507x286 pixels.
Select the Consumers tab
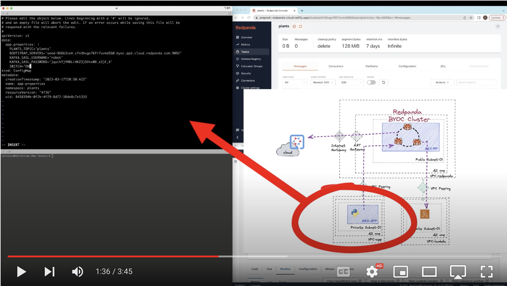coord(336,66)
